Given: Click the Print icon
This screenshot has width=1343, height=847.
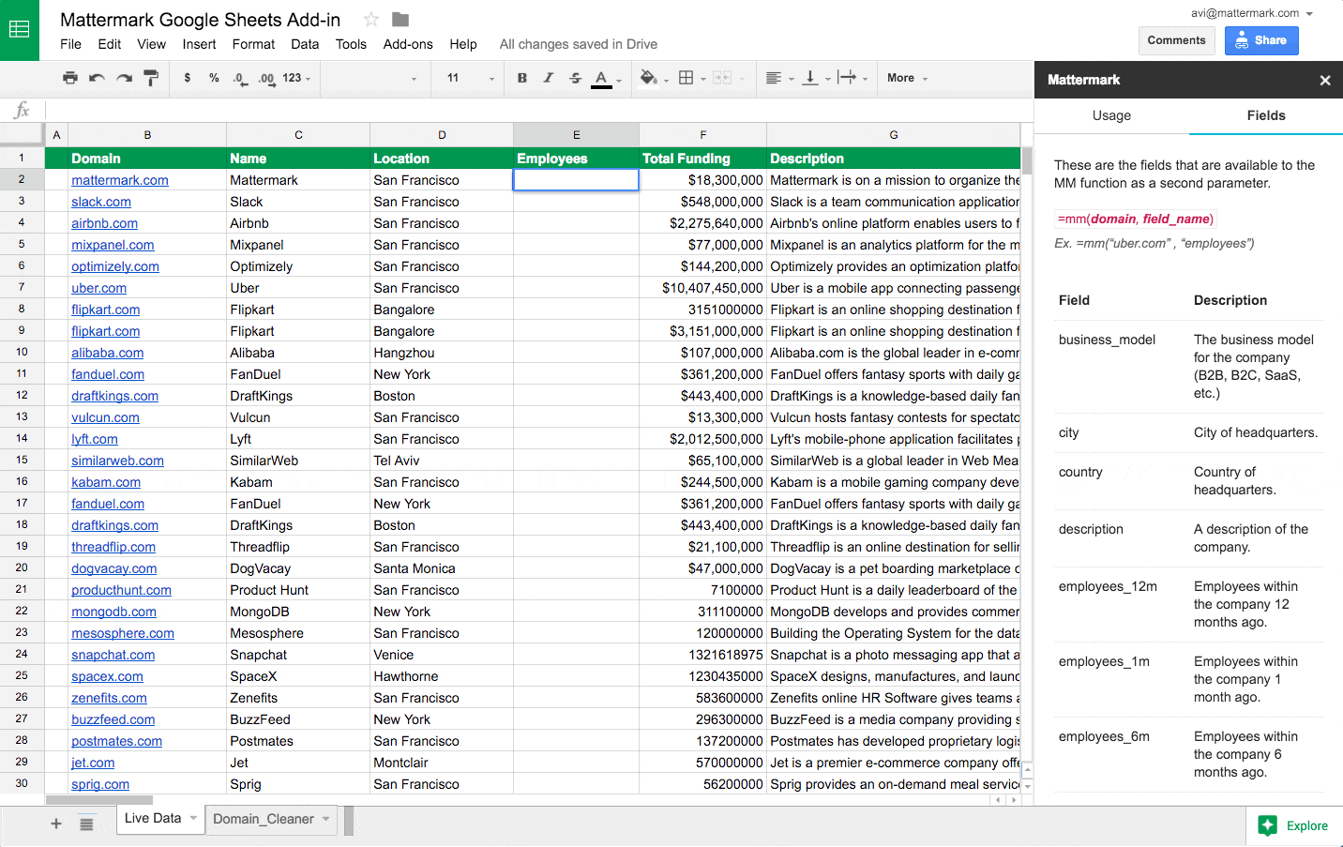Looking at the screenshot, I should pos(70,78).
